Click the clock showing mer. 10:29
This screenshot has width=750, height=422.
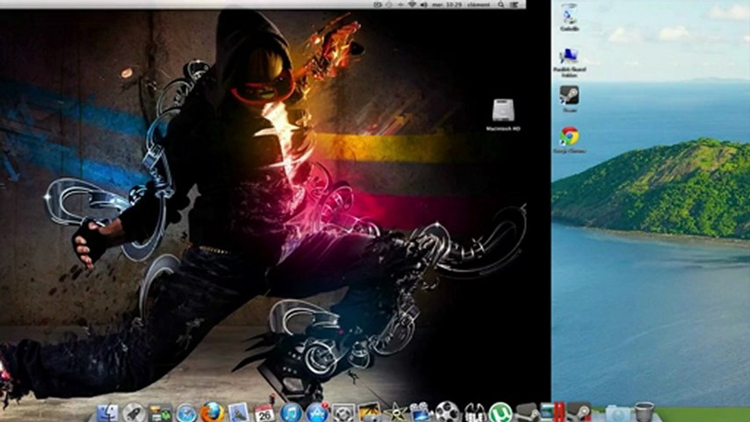click(x=447, y=5)
